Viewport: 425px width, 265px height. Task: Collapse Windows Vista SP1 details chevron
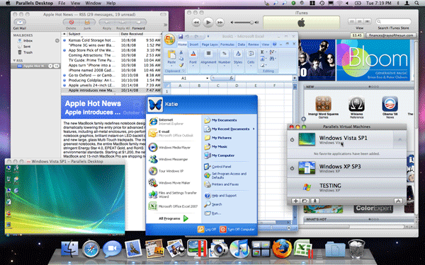pos(399,139)
